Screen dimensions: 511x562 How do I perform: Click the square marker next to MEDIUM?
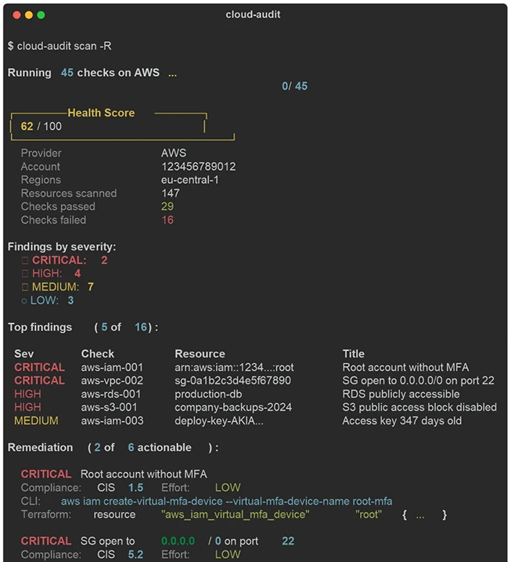(x=25, y=287)
